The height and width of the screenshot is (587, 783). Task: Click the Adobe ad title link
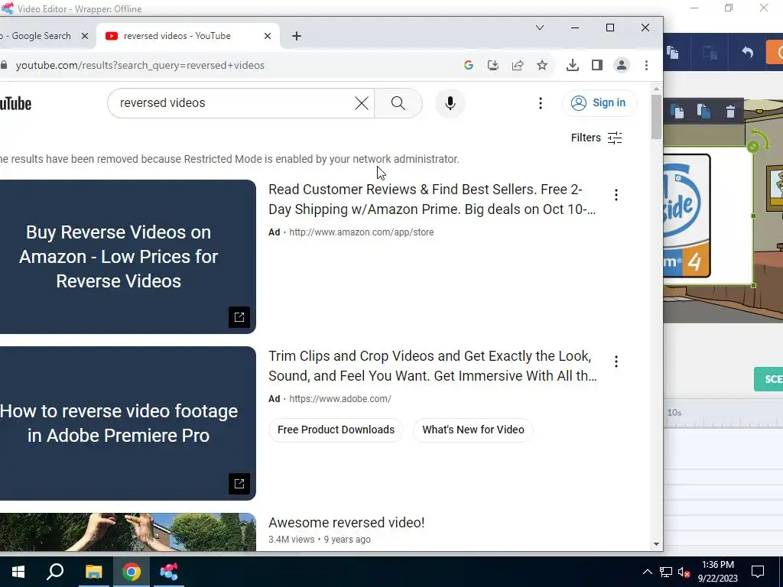pos(433,366)
